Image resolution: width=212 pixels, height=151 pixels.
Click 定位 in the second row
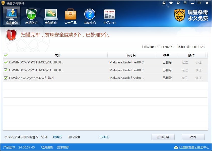185,70
